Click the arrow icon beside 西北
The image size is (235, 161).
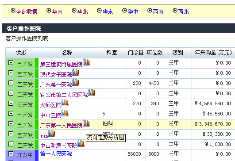pyautogui.click(x=175, y=11)
